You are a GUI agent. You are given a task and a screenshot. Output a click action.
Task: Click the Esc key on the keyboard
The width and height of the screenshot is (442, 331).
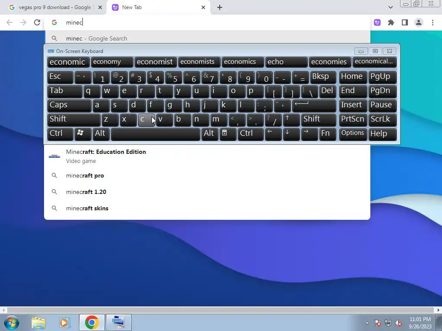pos(60,77)
